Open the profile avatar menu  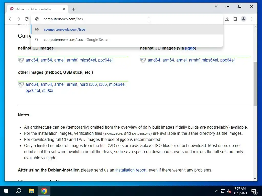click(x=244, y=19)
